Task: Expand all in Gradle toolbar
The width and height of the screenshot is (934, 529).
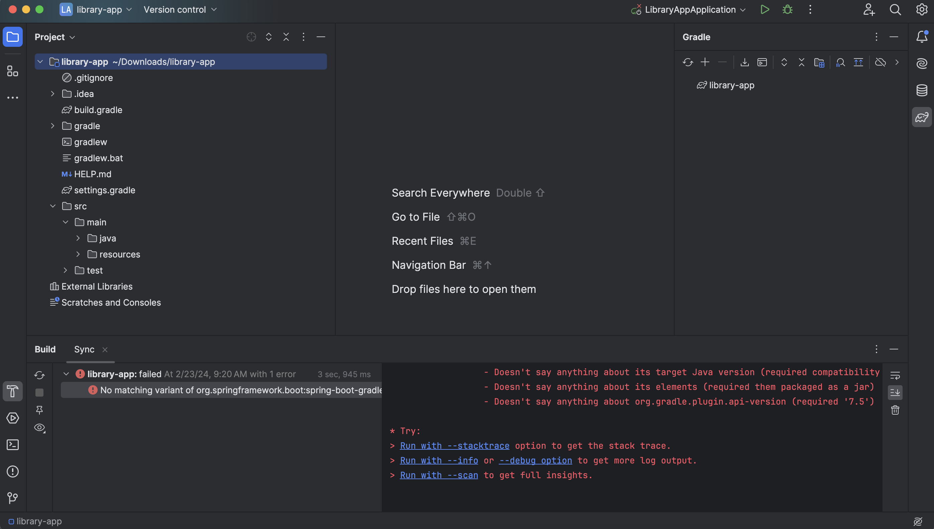Action: (x=784, y=62)
